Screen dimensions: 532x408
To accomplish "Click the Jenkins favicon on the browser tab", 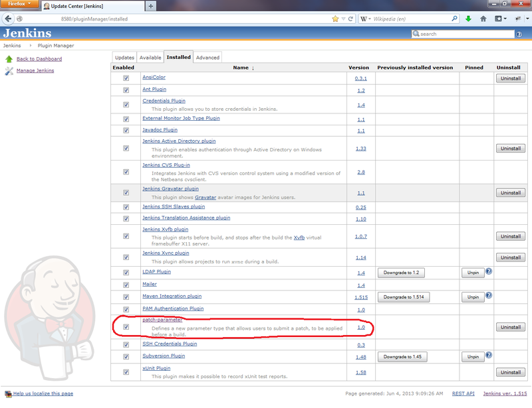I will click(x=47, y=6).
